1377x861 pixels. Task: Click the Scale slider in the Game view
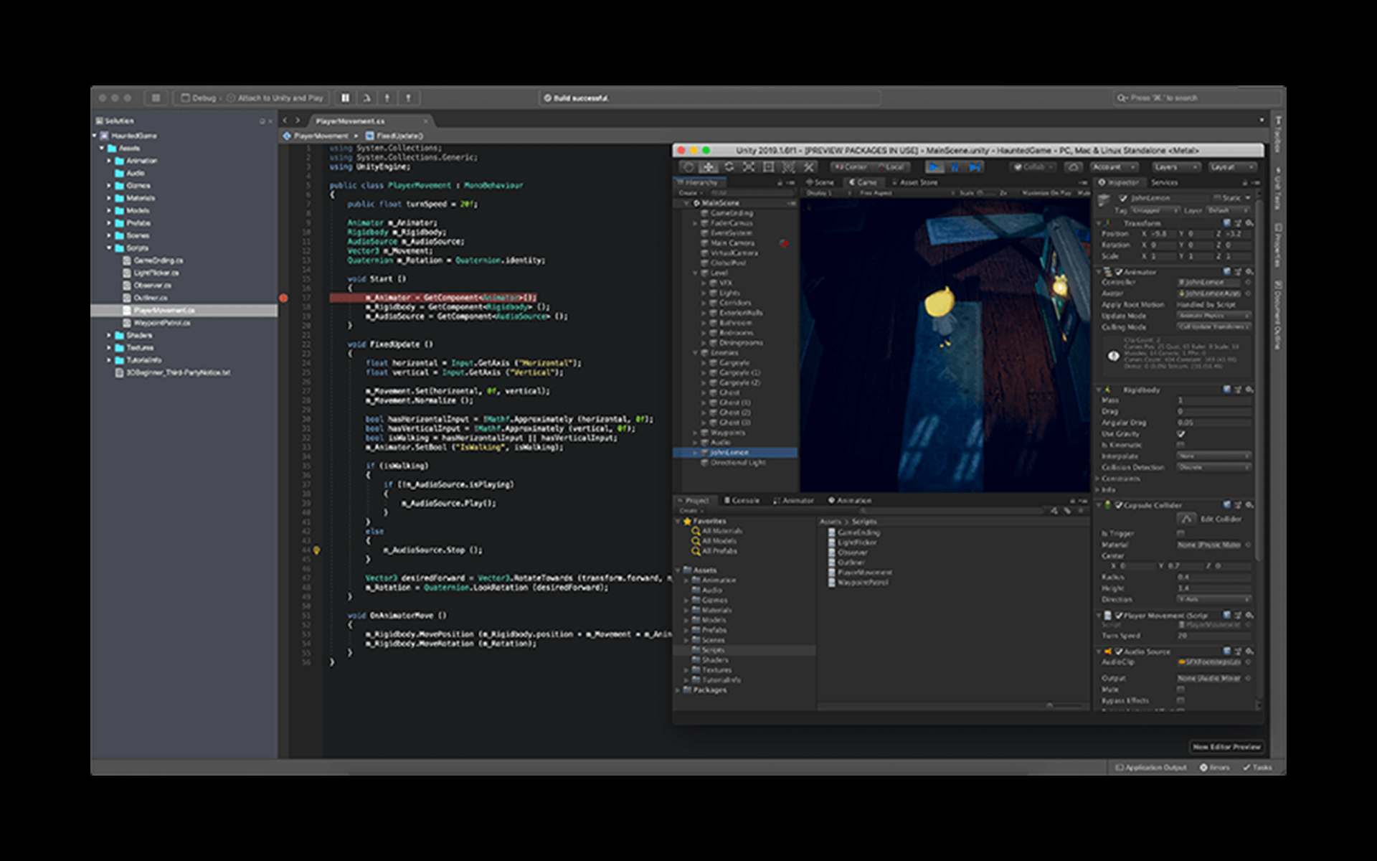pyautogui.click(x=979, y=192)
